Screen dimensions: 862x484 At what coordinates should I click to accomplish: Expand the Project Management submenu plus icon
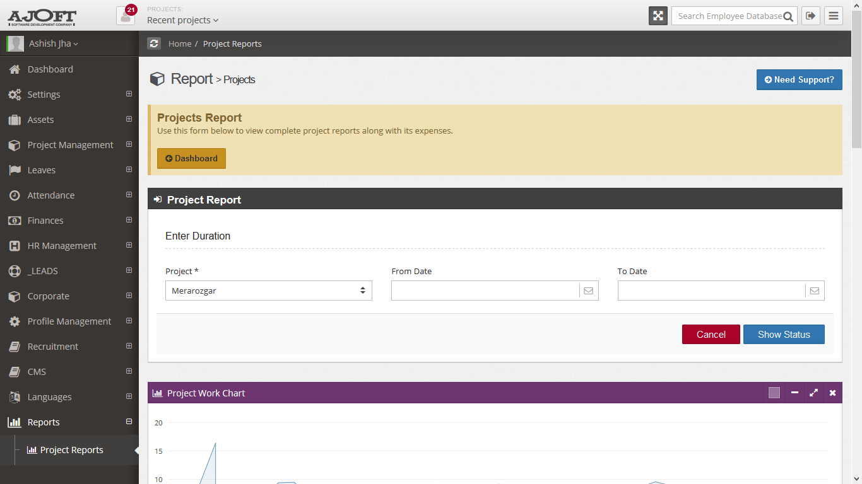[129, 144]
